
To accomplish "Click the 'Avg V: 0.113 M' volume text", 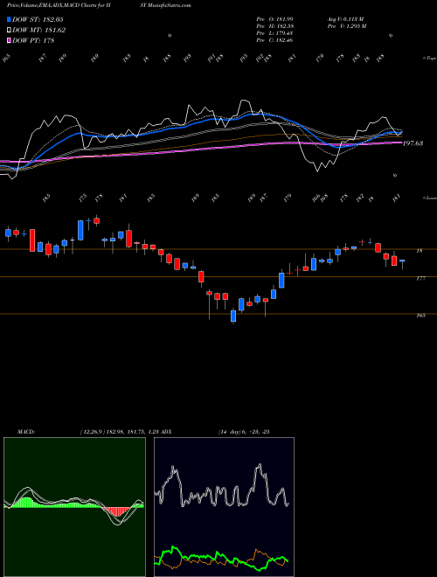I will pos(345,18).
